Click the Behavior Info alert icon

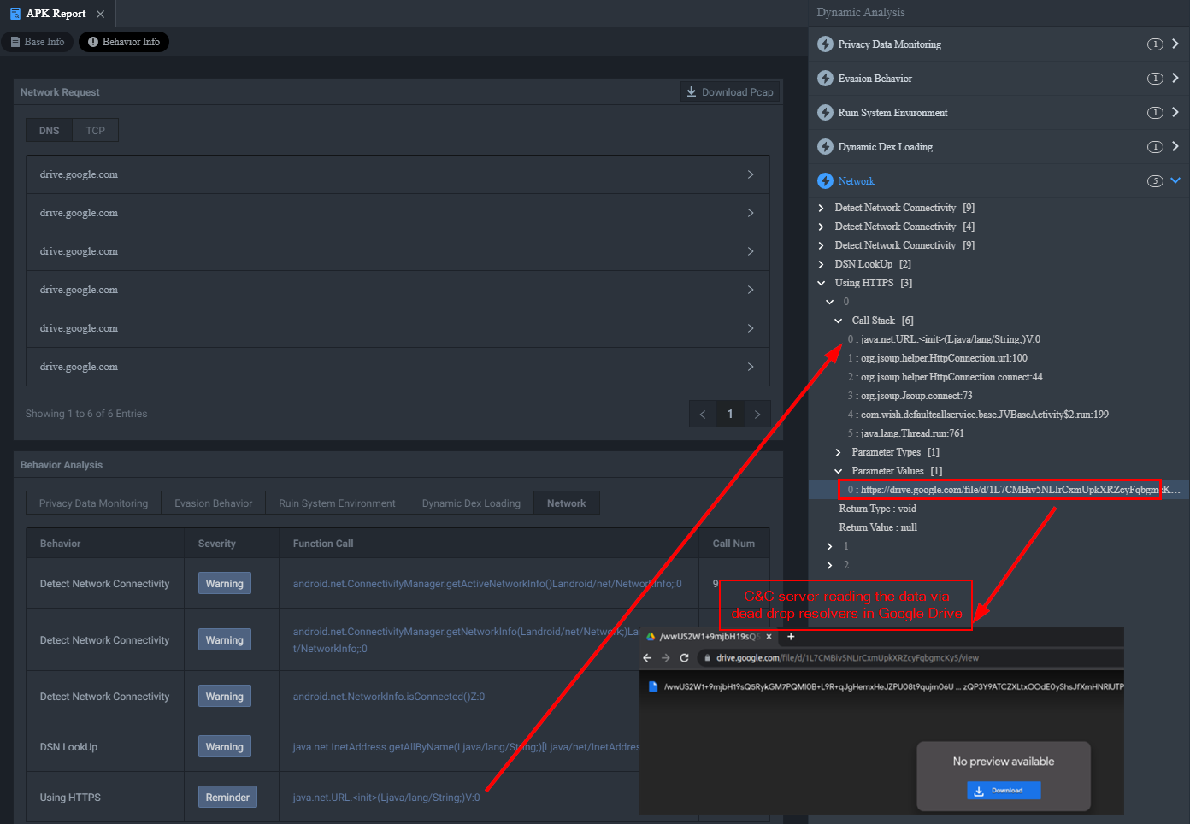pyautogui.click(x=93, y=42)
